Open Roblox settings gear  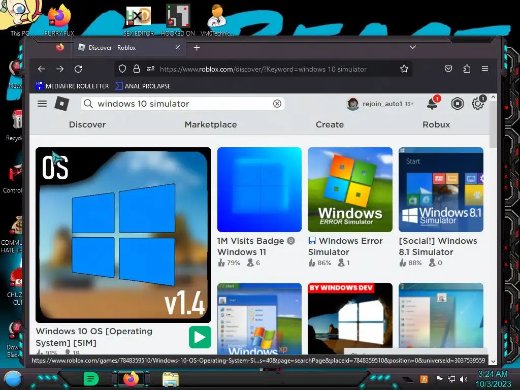point(478,104)
